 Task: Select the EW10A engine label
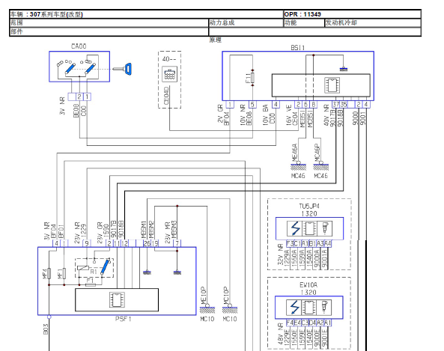(x=308, y=285)
